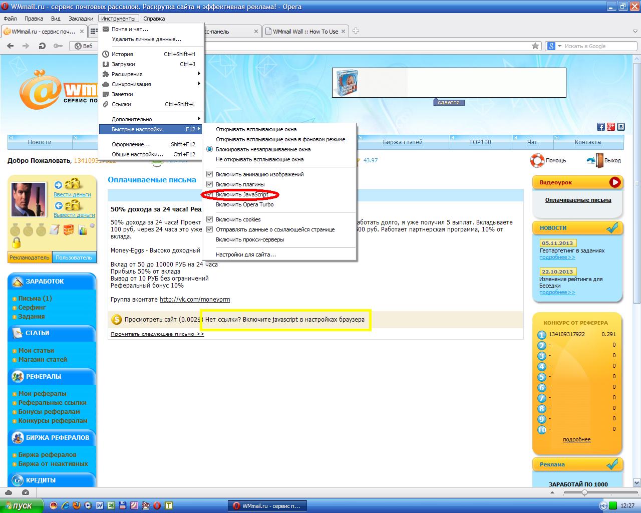Toggle Отправлять данные о ссылающейся странице
The image size is (641, 513).
tap(280, 229)
